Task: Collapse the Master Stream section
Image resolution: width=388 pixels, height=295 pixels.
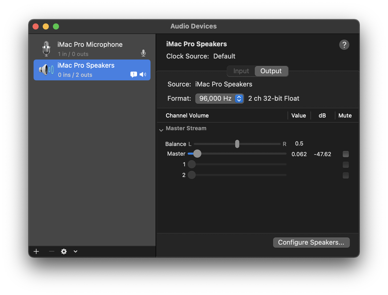Action: click(161, 130)
